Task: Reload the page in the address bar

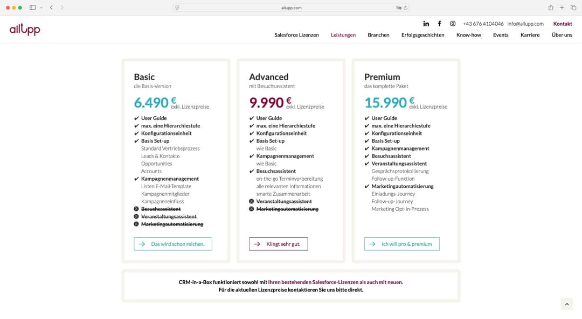Action: pos(405,8)
